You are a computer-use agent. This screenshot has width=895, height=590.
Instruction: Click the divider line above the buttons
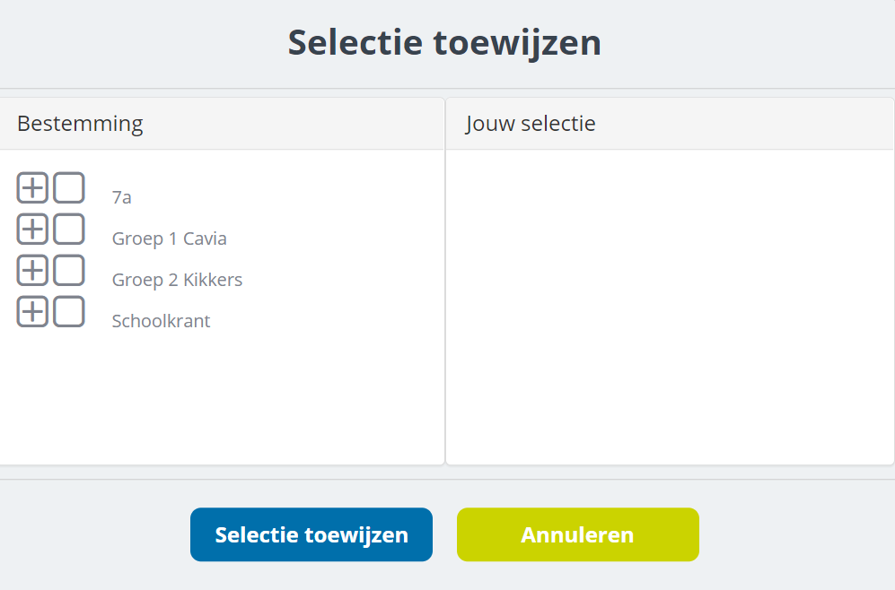[x=447, y=479]
